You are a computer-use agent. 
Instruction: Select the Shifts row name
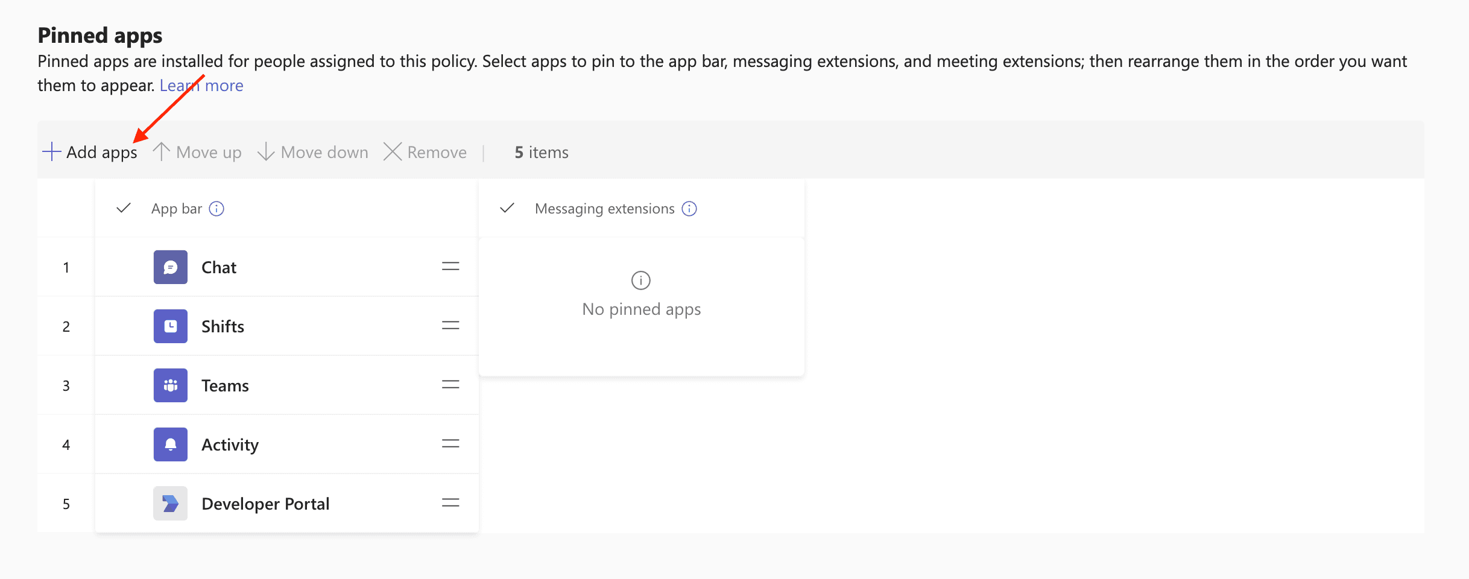223,326
